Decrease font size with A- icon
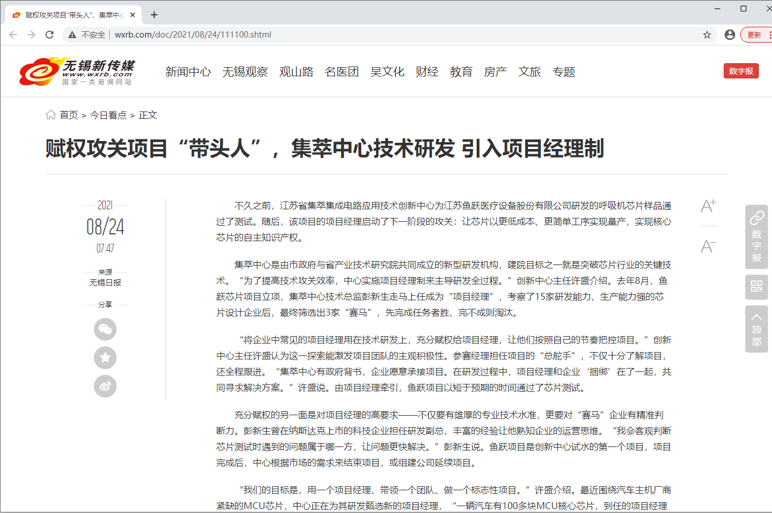This screenshot has height=513, width=772. tap(708, 246)
